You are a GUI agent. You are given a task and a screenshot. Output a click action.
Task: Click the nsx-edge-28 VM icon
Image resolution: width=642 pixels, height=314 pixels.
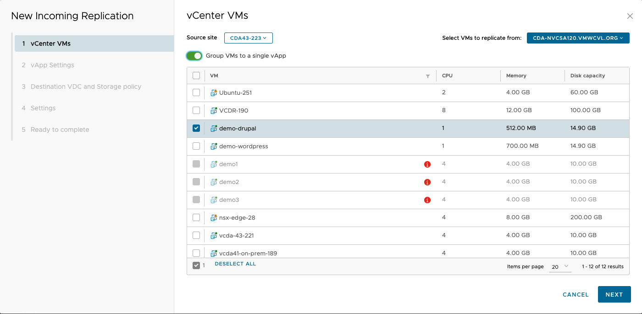[214, 217]
